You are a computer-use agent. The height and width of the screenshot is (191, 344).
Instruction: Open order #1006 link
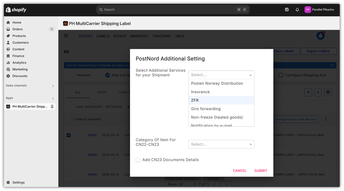[92, 155]
